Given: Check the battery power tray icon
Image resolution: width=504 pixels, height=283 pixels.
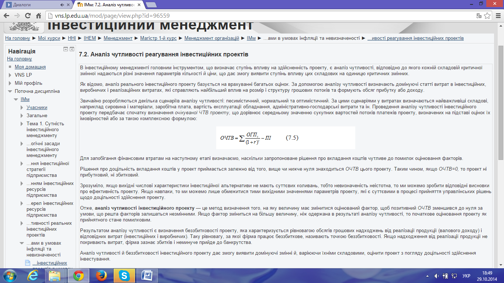Looking at the screenshot, I should point(445,276).
